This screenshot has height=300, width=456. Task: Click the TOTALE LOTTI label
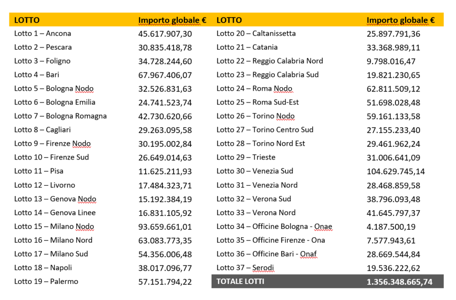coord(240,281)
